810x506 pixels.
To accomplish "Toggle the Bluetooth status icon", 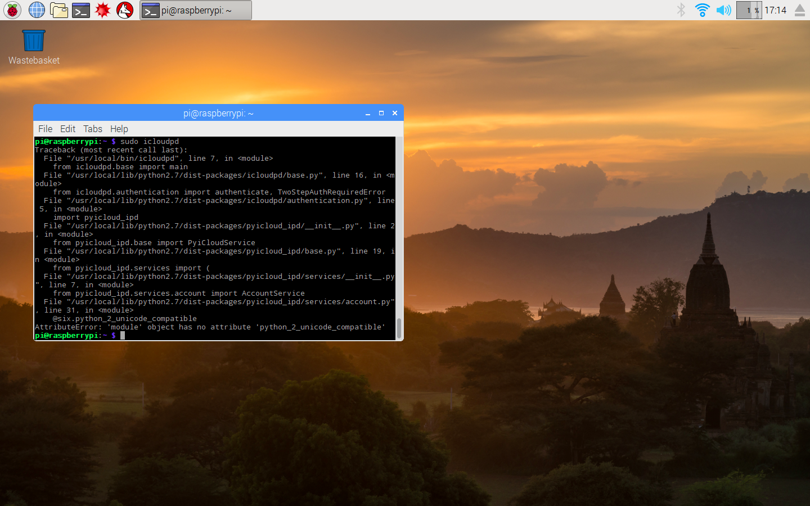I will click(x=681, y=10).
